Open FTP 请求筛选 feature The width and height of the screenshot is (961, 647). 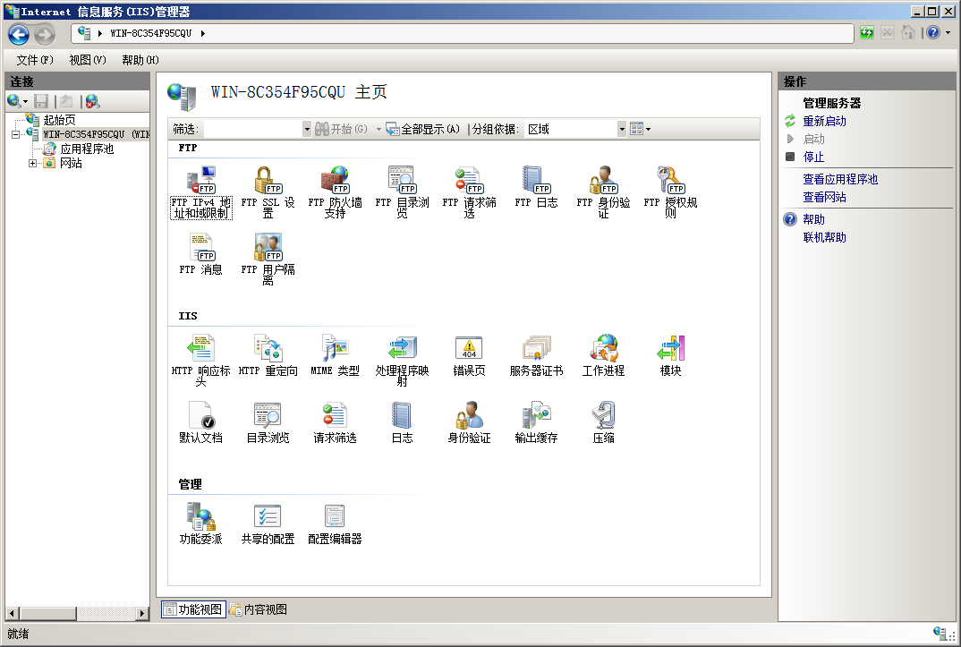click(x=470, y=192)
